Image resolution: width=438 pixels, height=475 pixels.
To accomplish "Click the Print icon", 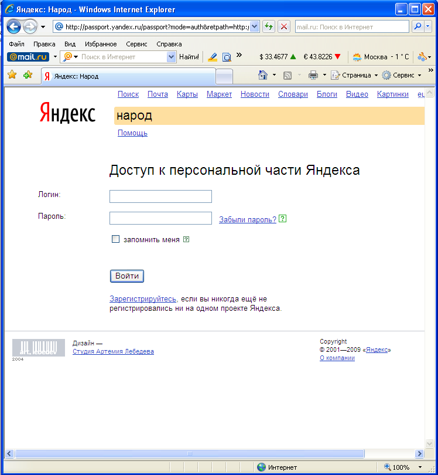I will [313, 75].
